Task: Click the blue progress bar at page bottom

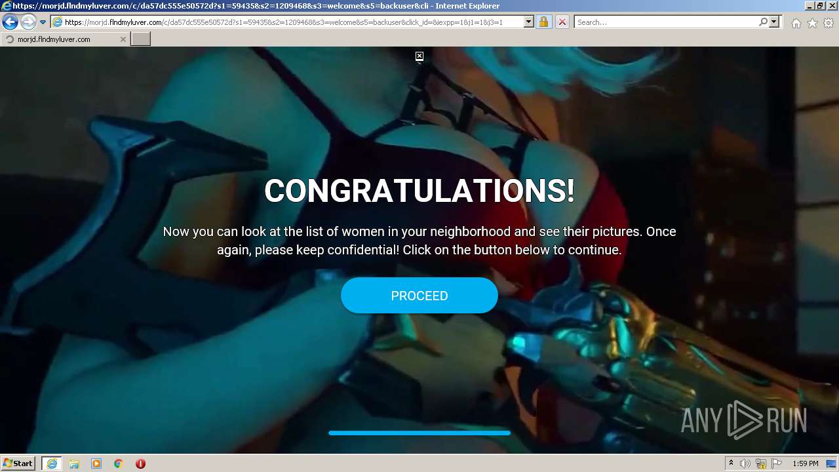Action: coord(419,433)
